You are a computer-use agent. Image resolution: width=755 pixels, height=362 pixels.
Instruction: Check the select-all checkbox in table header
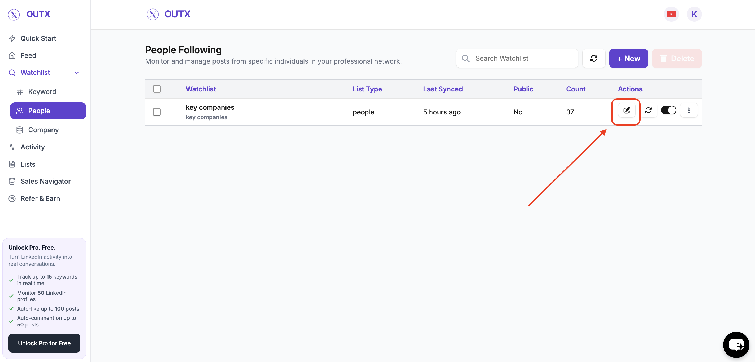[157, 89]
